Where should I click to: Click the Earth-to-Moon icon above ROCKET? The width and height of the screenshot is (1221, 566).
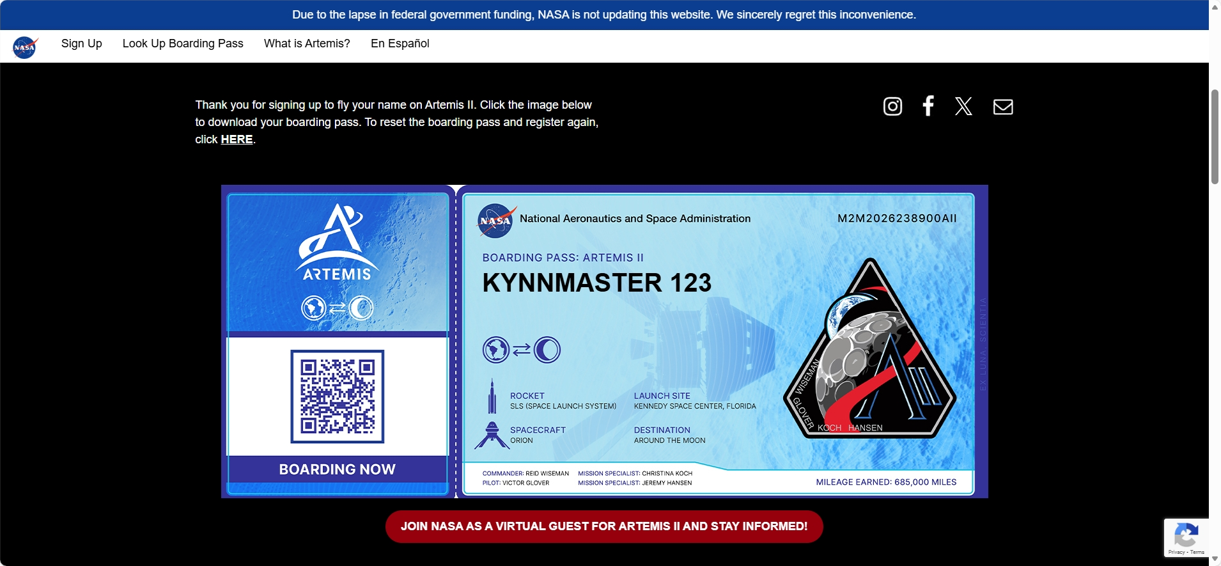(522, 350)
